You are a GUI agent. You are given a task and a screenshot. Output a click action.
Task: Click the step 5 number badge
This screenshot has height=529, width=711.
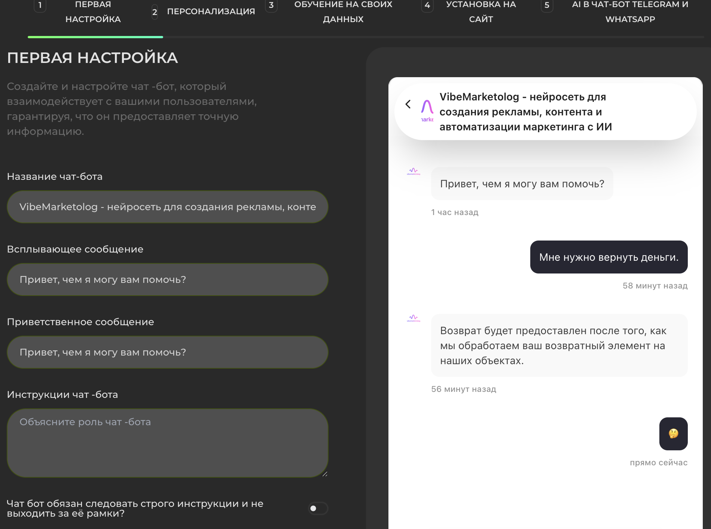coord(547,5)
